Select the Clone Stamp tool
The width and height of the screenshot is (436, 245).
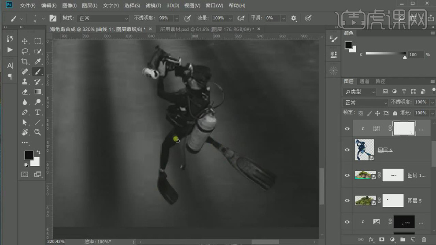tap(25, 82)
